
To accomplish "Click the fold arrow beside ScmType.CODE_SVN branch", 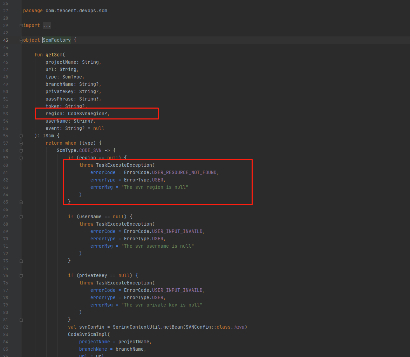I will (21, 150).
